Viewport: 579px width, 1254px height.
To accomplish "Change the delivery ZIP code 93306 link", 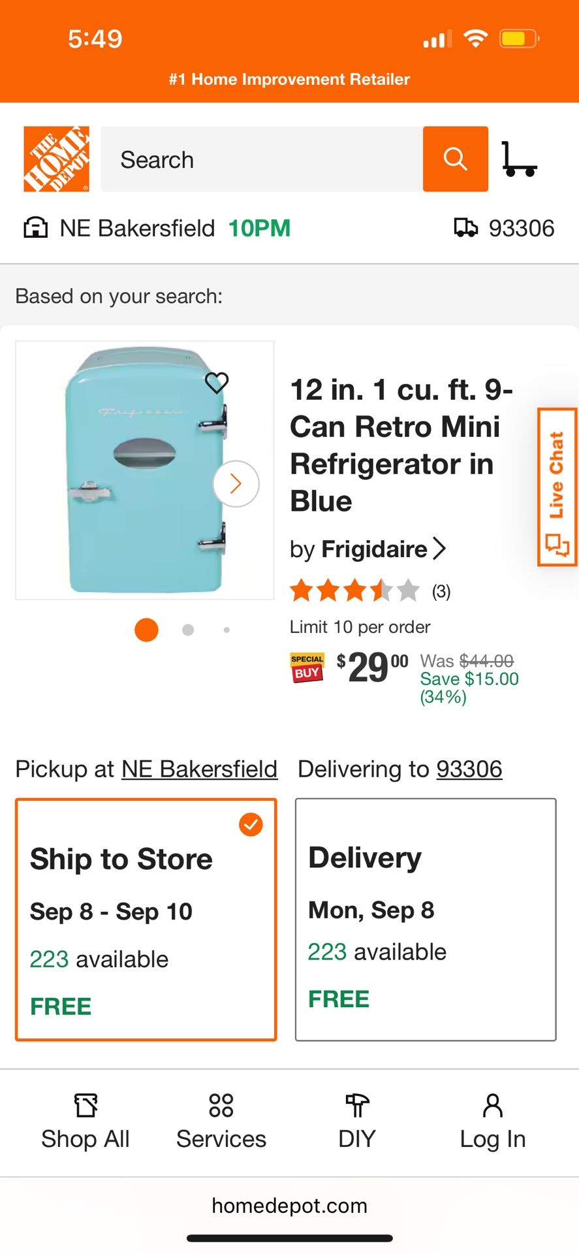I will pos(469,769).
